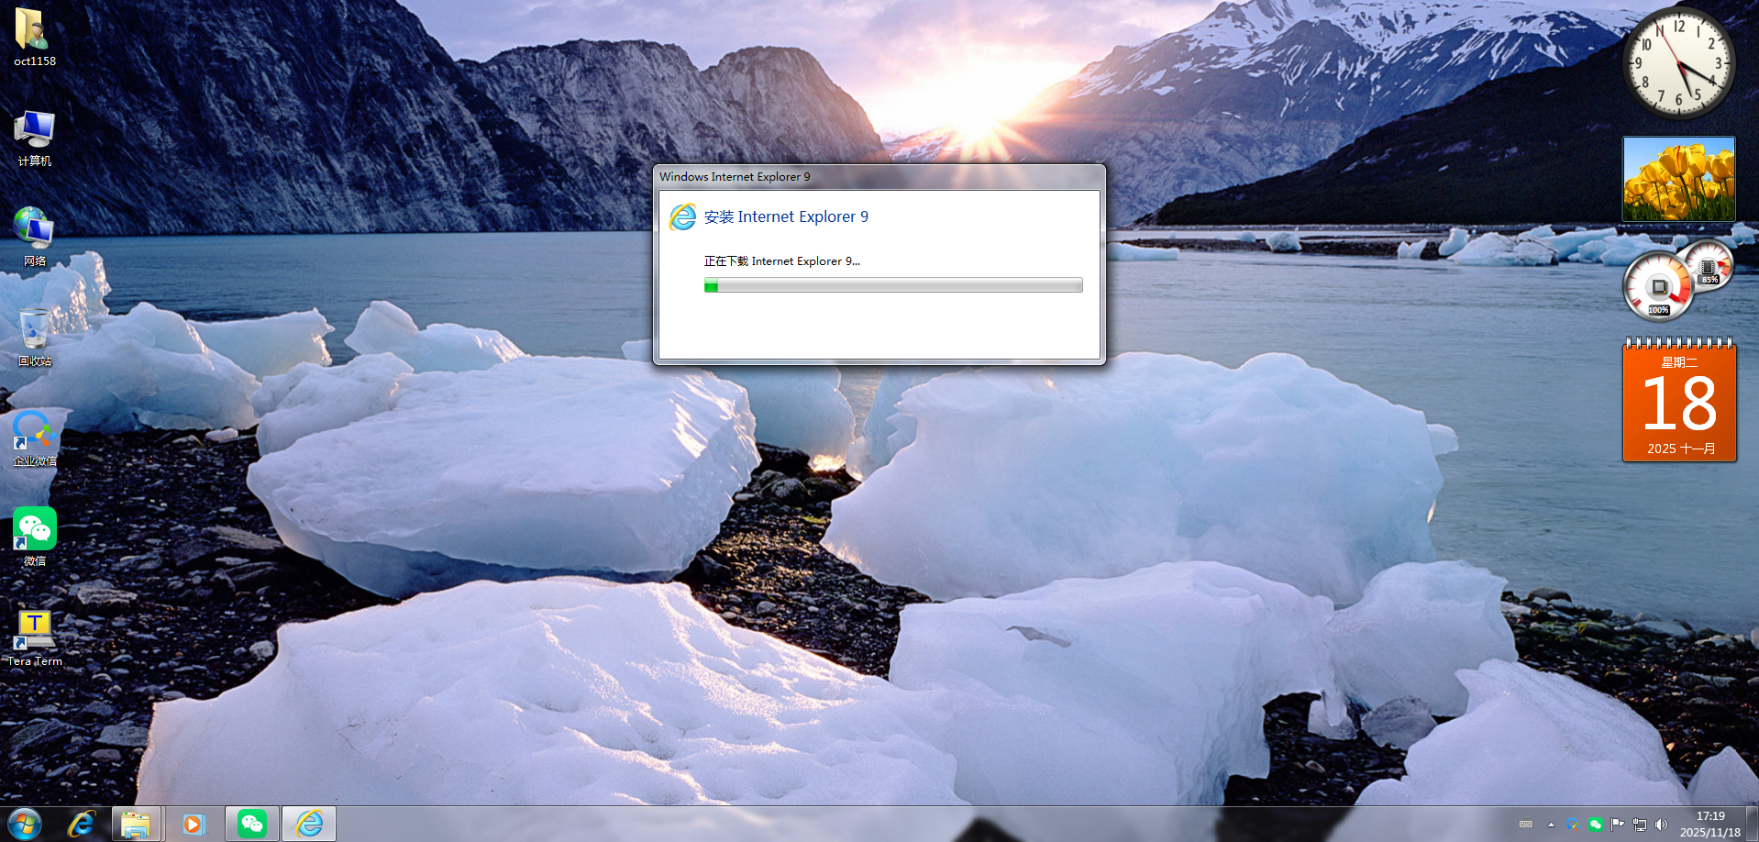Launch Windows Media Player from taskbar
Screen dimensions: 1759x842
tap(194, 824)
